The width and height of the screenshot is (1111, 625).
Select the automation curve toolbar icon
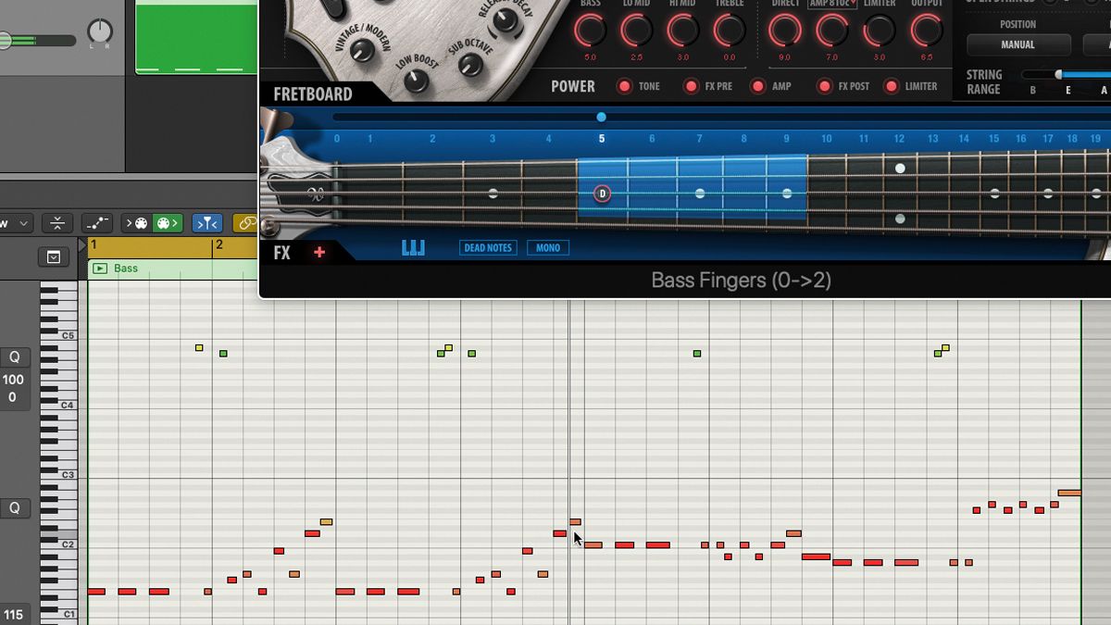click(95, 222)
